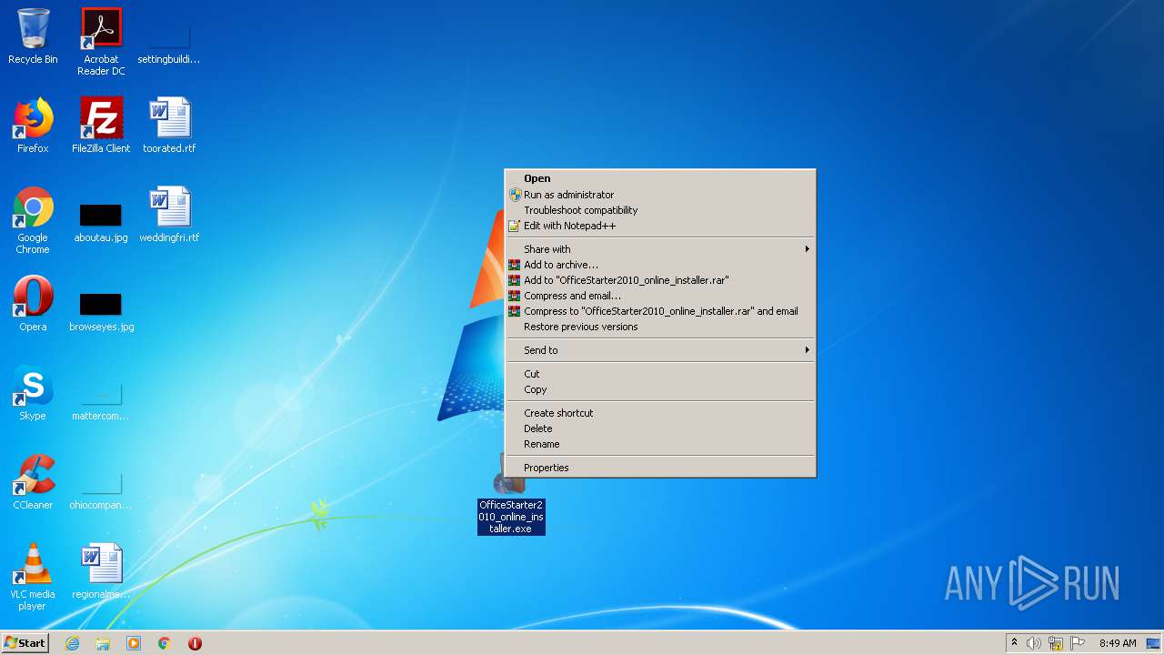Select the settingbuildi... desktop file
This screenshot has height=655, width=1164.
click(x=169, y=42)
